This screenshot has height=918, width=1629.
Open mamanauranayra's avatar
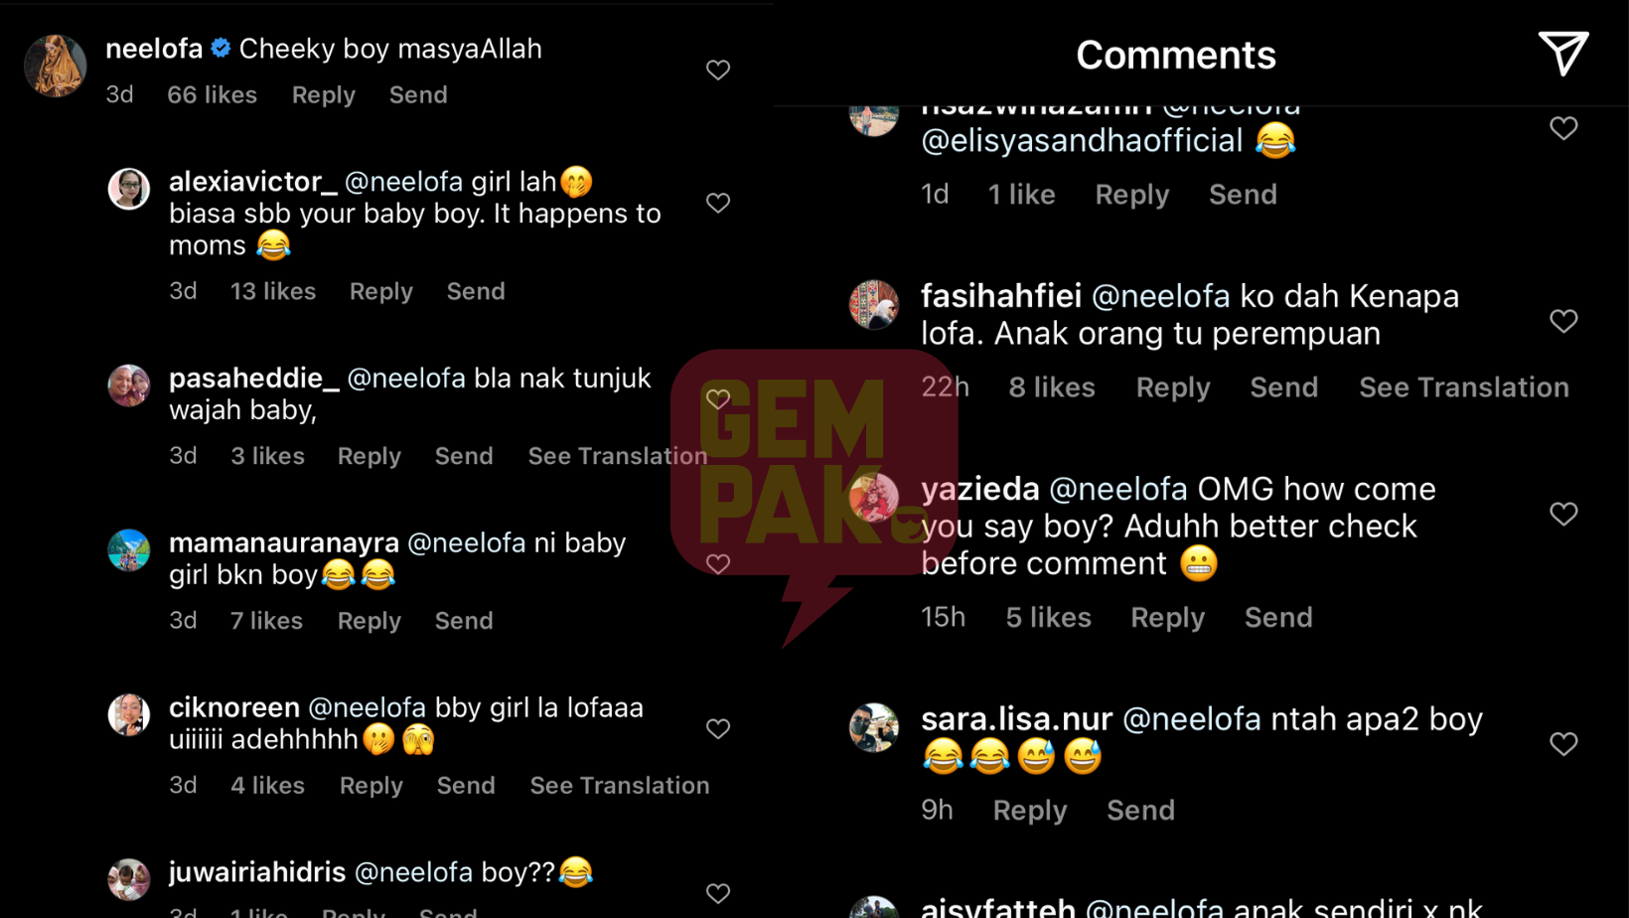129,550
